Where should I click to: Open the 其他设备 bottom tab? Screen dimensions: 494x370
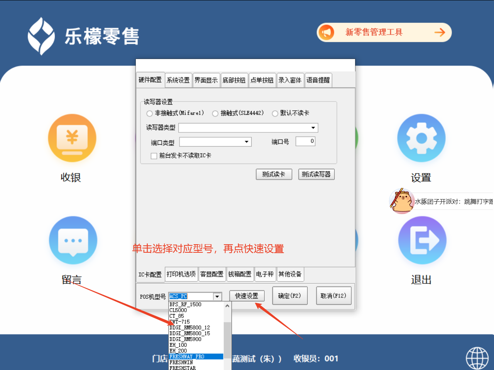pyautogui.click(x=290, y=274)
